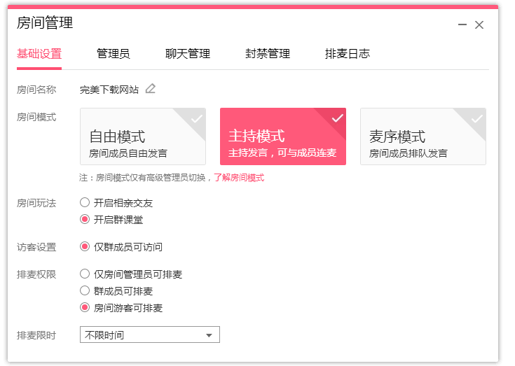Screen dimensions: 515x366
Task: Select 房间游客可排麦 permission
Action: (85, 308)
